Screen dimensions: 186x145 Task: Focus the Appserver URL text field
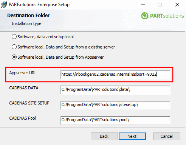(115, 75)
